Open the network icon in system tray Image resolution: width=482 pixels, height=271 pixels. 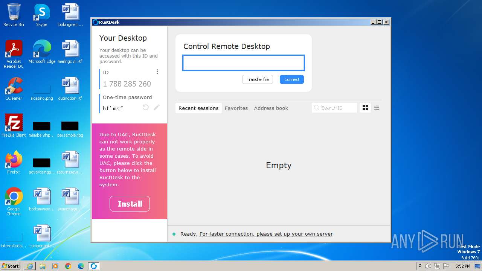437,266
